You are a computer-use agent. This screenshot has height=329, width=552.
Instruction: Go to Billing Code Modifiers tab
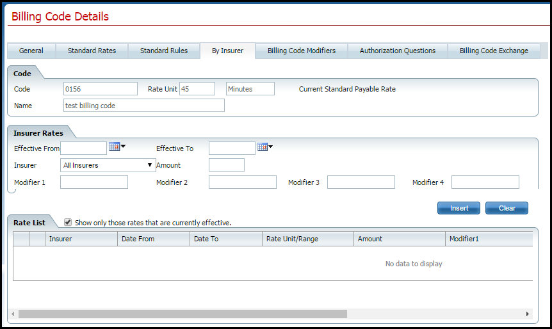point(301,51)
